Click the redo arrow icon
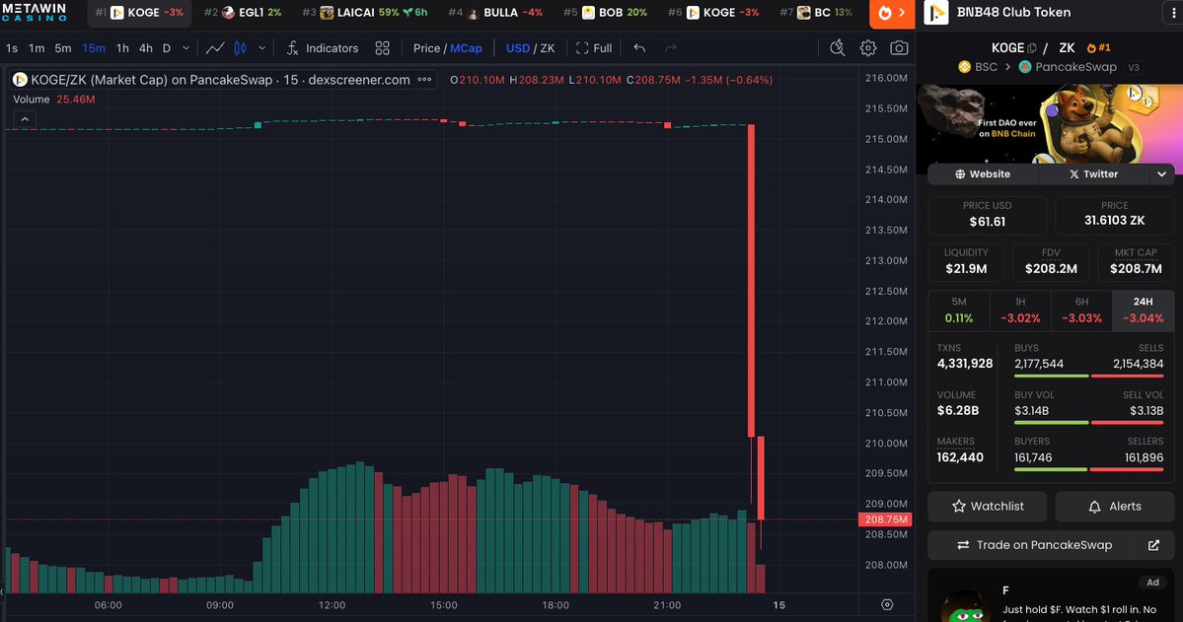The width and height of the screenshot is (1183, 622). [671, 48]
